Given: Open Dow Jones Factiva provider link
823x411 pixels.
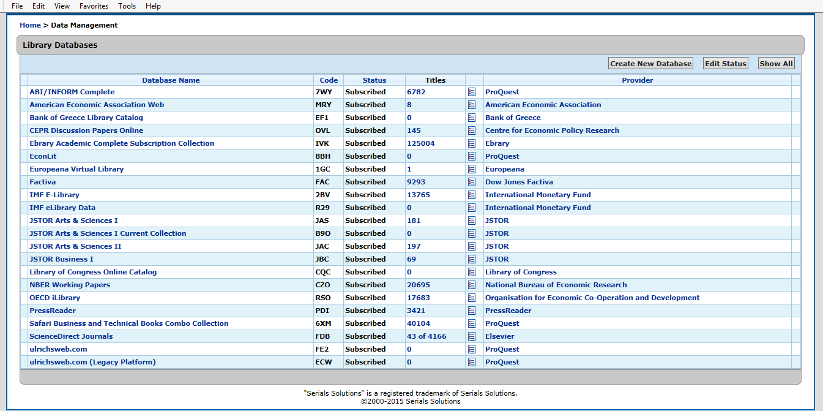Looking at the screenshot, I should click(x=519, y=182).
